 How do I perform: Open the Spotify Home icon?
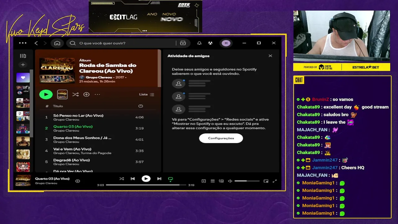(x=57, y=43)
